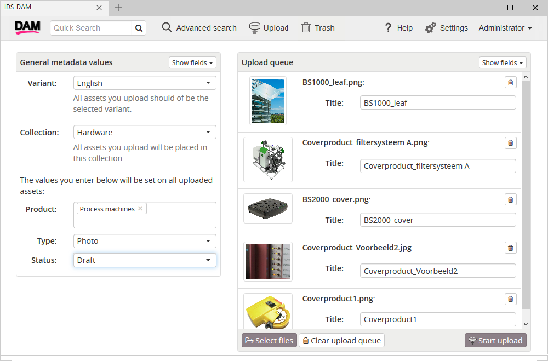Click the BS2000_cover black device thumbnail
Viewport: 548px width, 361px height.
pos(268,209)
